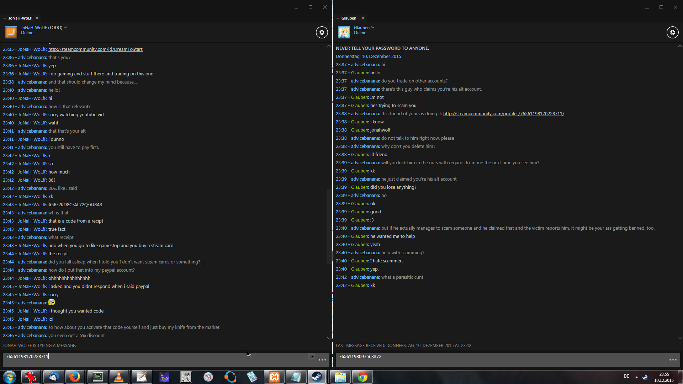The image size is (683, 384).
Task: Expand dropdown arrow beside Glauben name
Action: point(373,27)
